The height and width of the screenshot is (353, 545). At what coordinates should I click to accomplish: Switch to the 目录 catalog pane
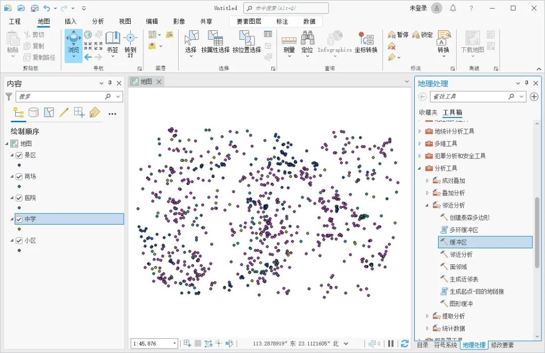tap(423, 345)
